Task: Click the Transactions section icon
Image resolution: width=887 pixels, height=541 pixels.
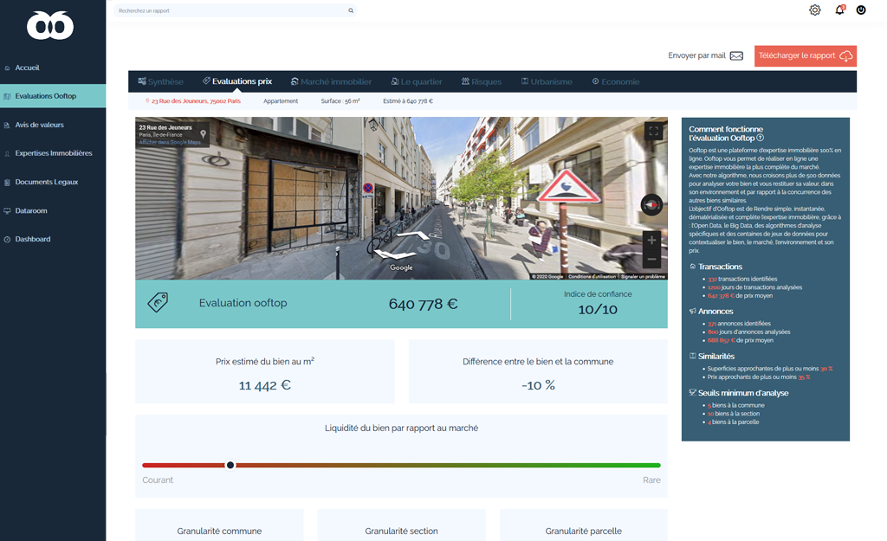Action: [x=692, y=267]
